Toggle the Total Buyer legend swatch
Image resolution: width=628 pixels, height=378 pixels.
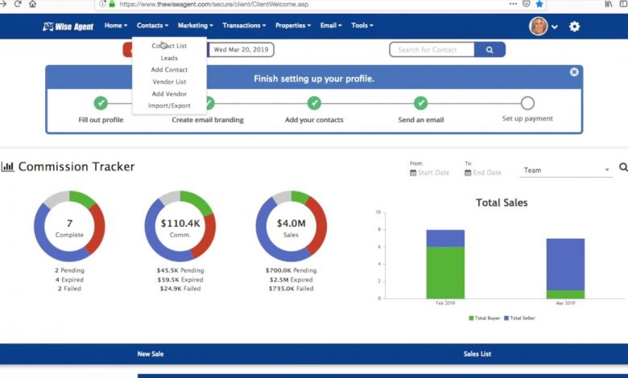tap(471, 318)
